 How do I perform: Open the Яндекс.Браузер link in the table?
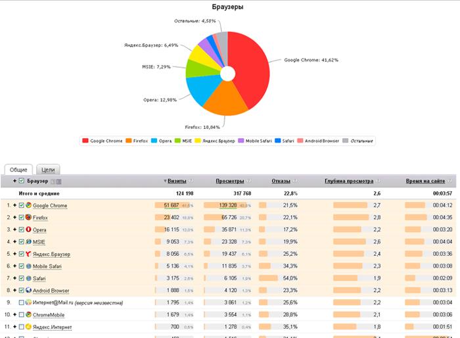(51, 254)
